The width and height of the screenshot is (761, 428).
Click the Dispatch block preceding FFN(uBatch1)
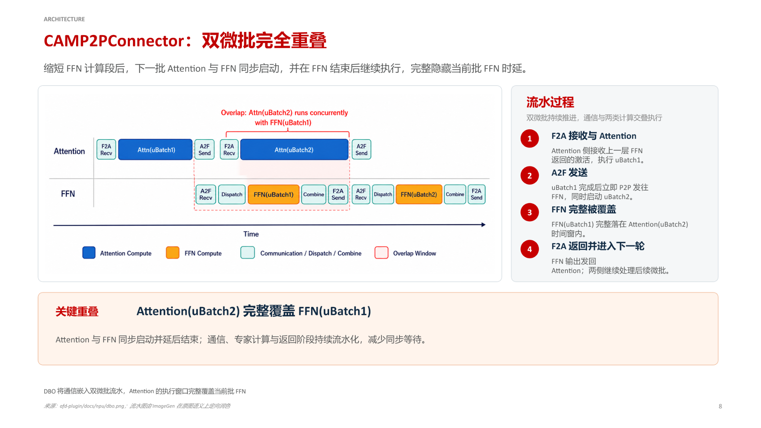click(x=232, y=194)
